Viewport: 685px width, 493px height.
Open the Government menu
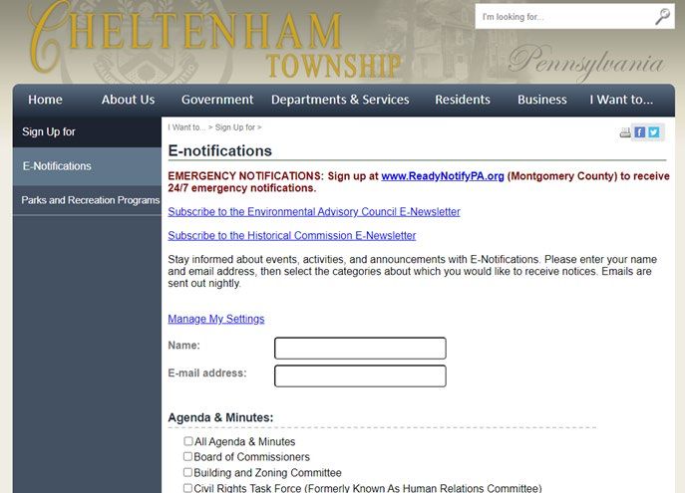point(217,100)
